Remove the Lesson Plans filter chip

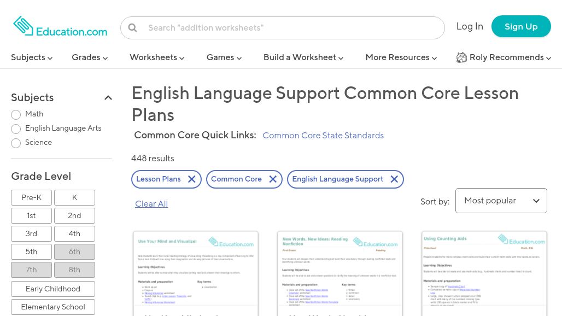pyautogui.click(x=192, y=179)
